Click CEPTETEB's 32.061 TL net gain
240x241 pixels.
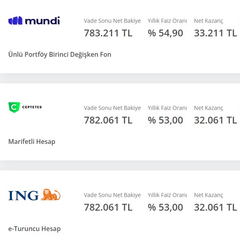215,120
